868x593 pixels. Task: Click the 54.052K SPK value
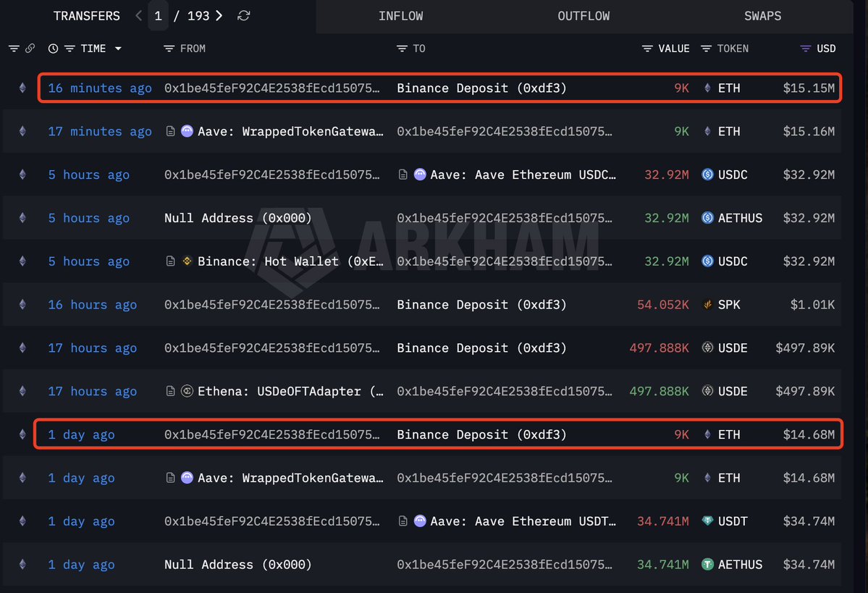[663, 305]
